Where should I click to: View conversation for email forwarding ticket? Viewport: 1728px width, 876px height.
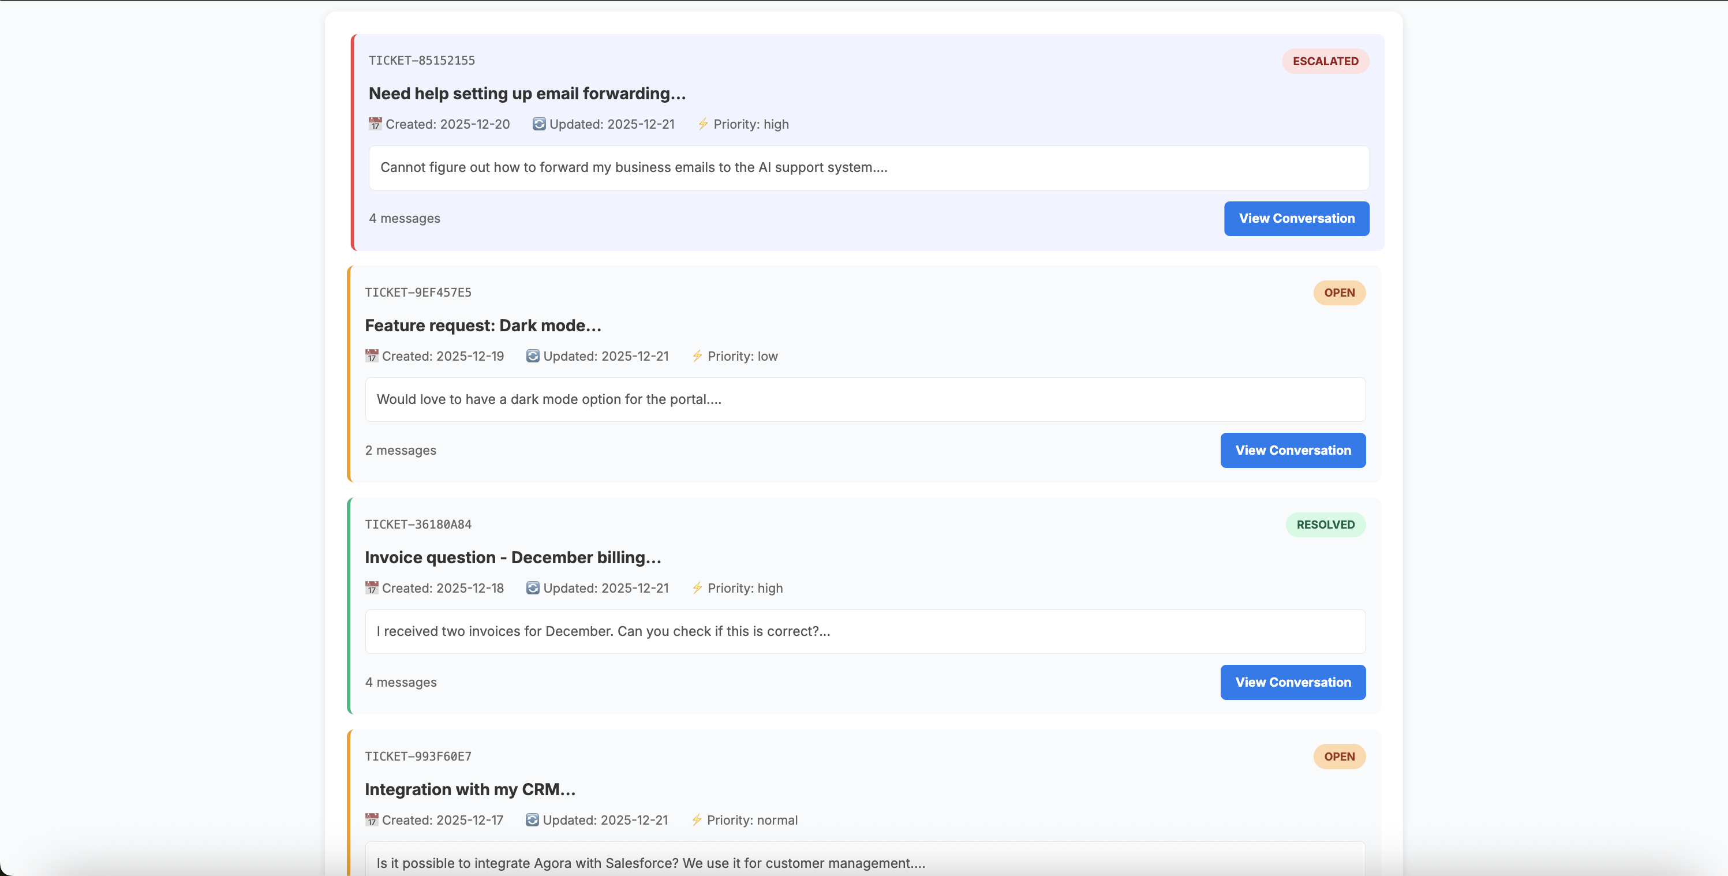point(1296,219)
